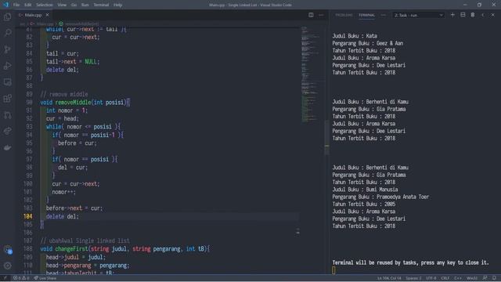Place cursor on 'delete del;' at line 104
The width and height of the screenshot is (501, 282).
click(63, 216)
